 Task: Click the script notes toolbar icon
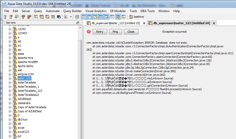tap(66, 17)
